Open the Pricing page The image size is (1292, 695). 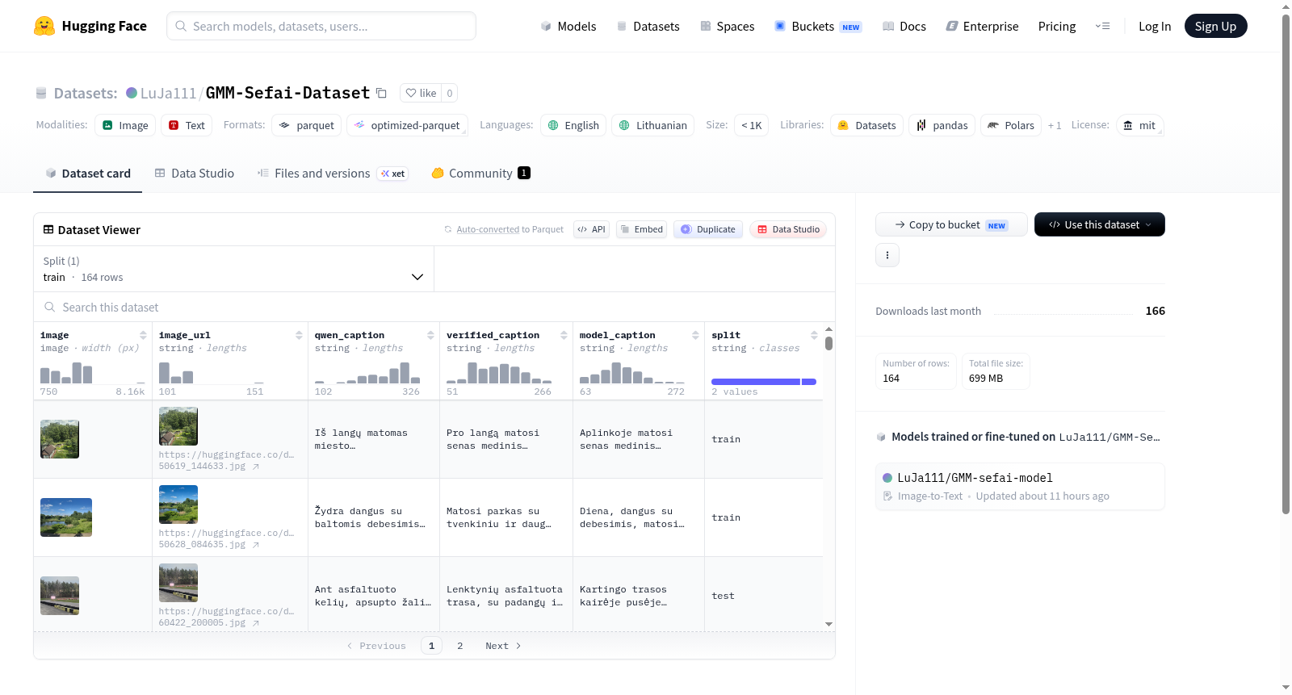click(x=1057, y=26)
